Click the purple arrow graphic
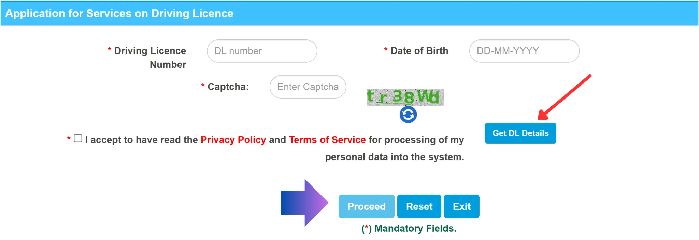This screenshot has width=699, height=240. click(x=304, y=203)
